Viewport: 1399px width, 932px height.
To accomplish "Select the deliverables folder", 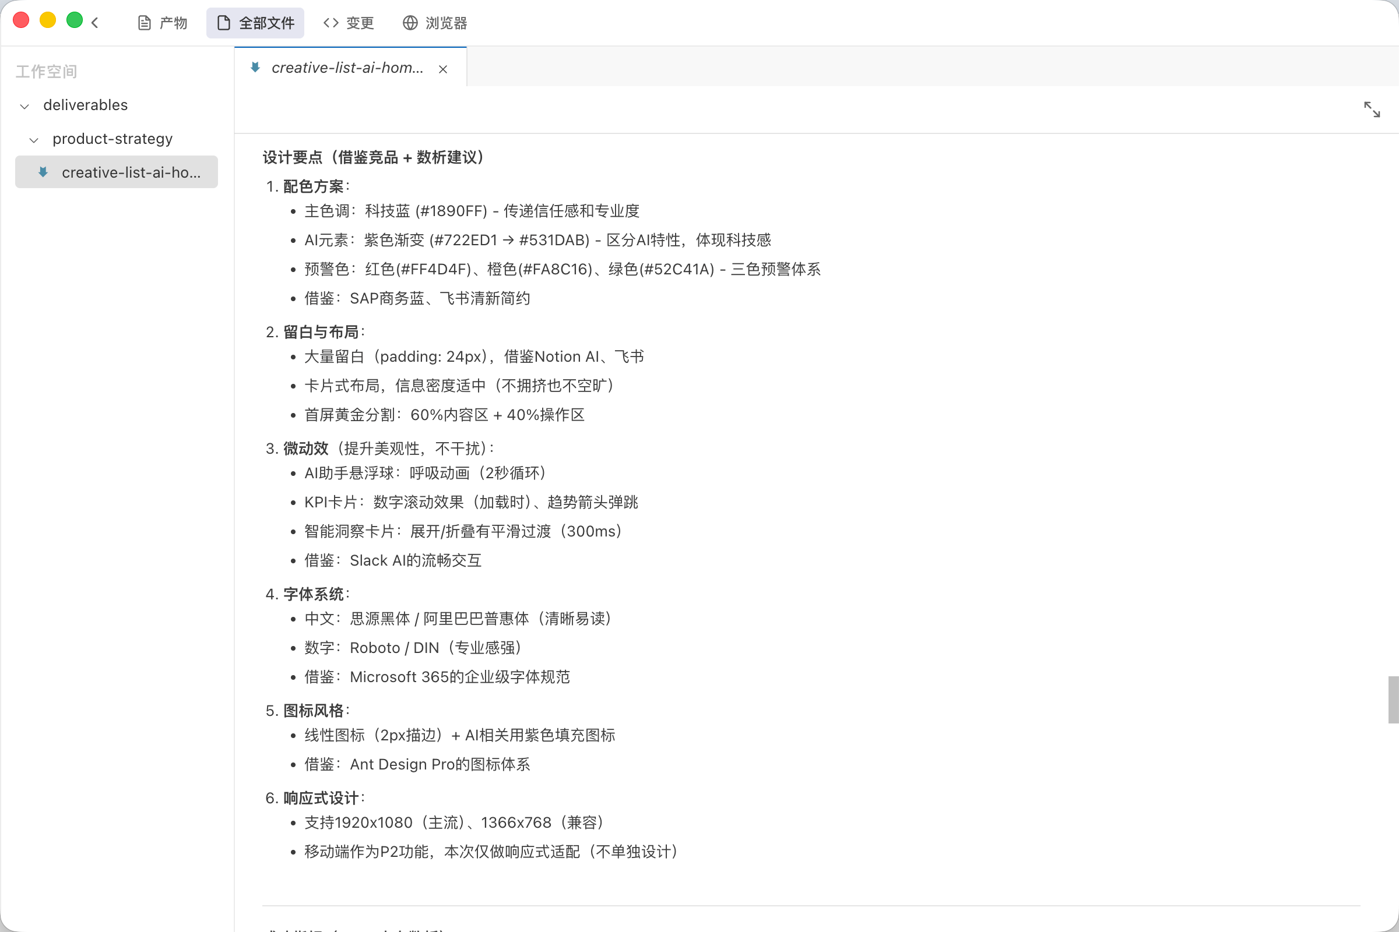I will (x=86, y=105).
